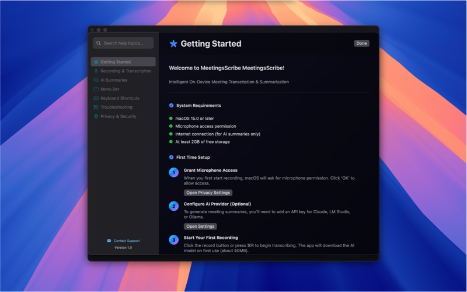The height and width of the screenshot is (292, 467).
Task: Click the wrench icon for Troubleshooting
Action: (96, 107)
